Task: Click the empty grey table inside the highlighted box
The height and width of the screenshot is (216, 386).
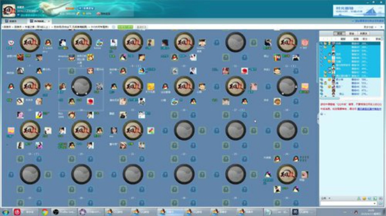Action: point(81,86)
